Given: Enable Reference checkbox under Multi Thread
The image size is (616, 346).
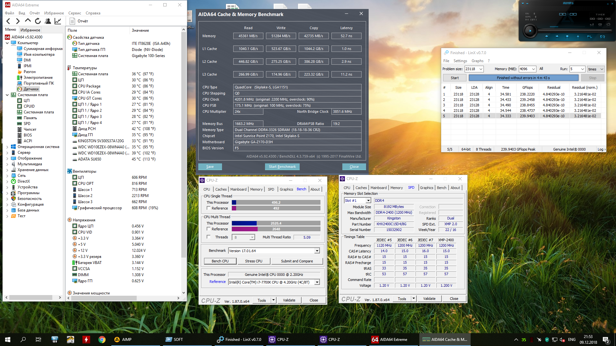Looking at the screenshot, I should click(209, 229).
